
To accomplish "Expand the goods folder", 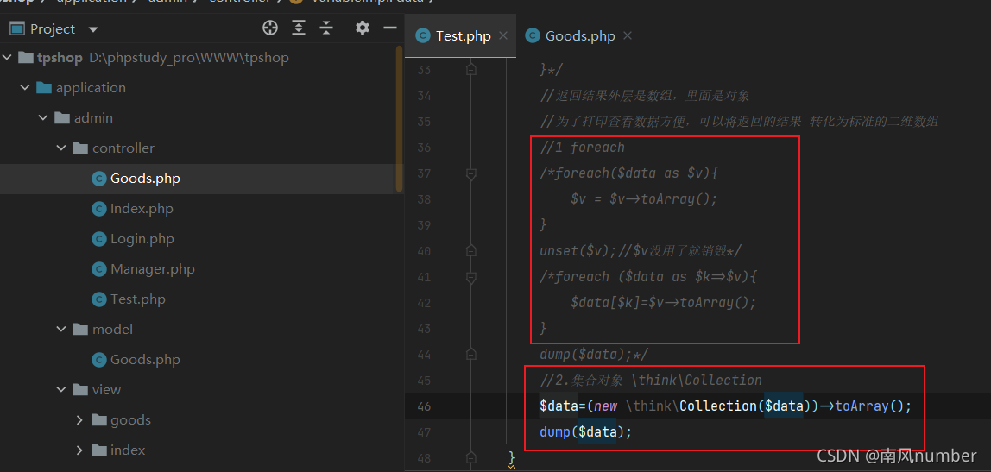I will [79, 419].
